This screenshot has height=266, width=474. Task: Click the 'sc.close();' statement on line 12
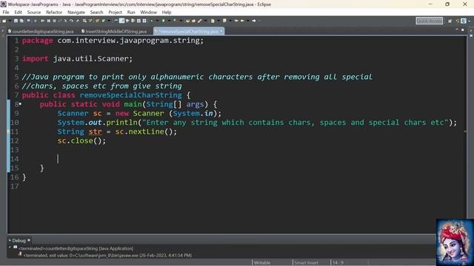[81, 141]
